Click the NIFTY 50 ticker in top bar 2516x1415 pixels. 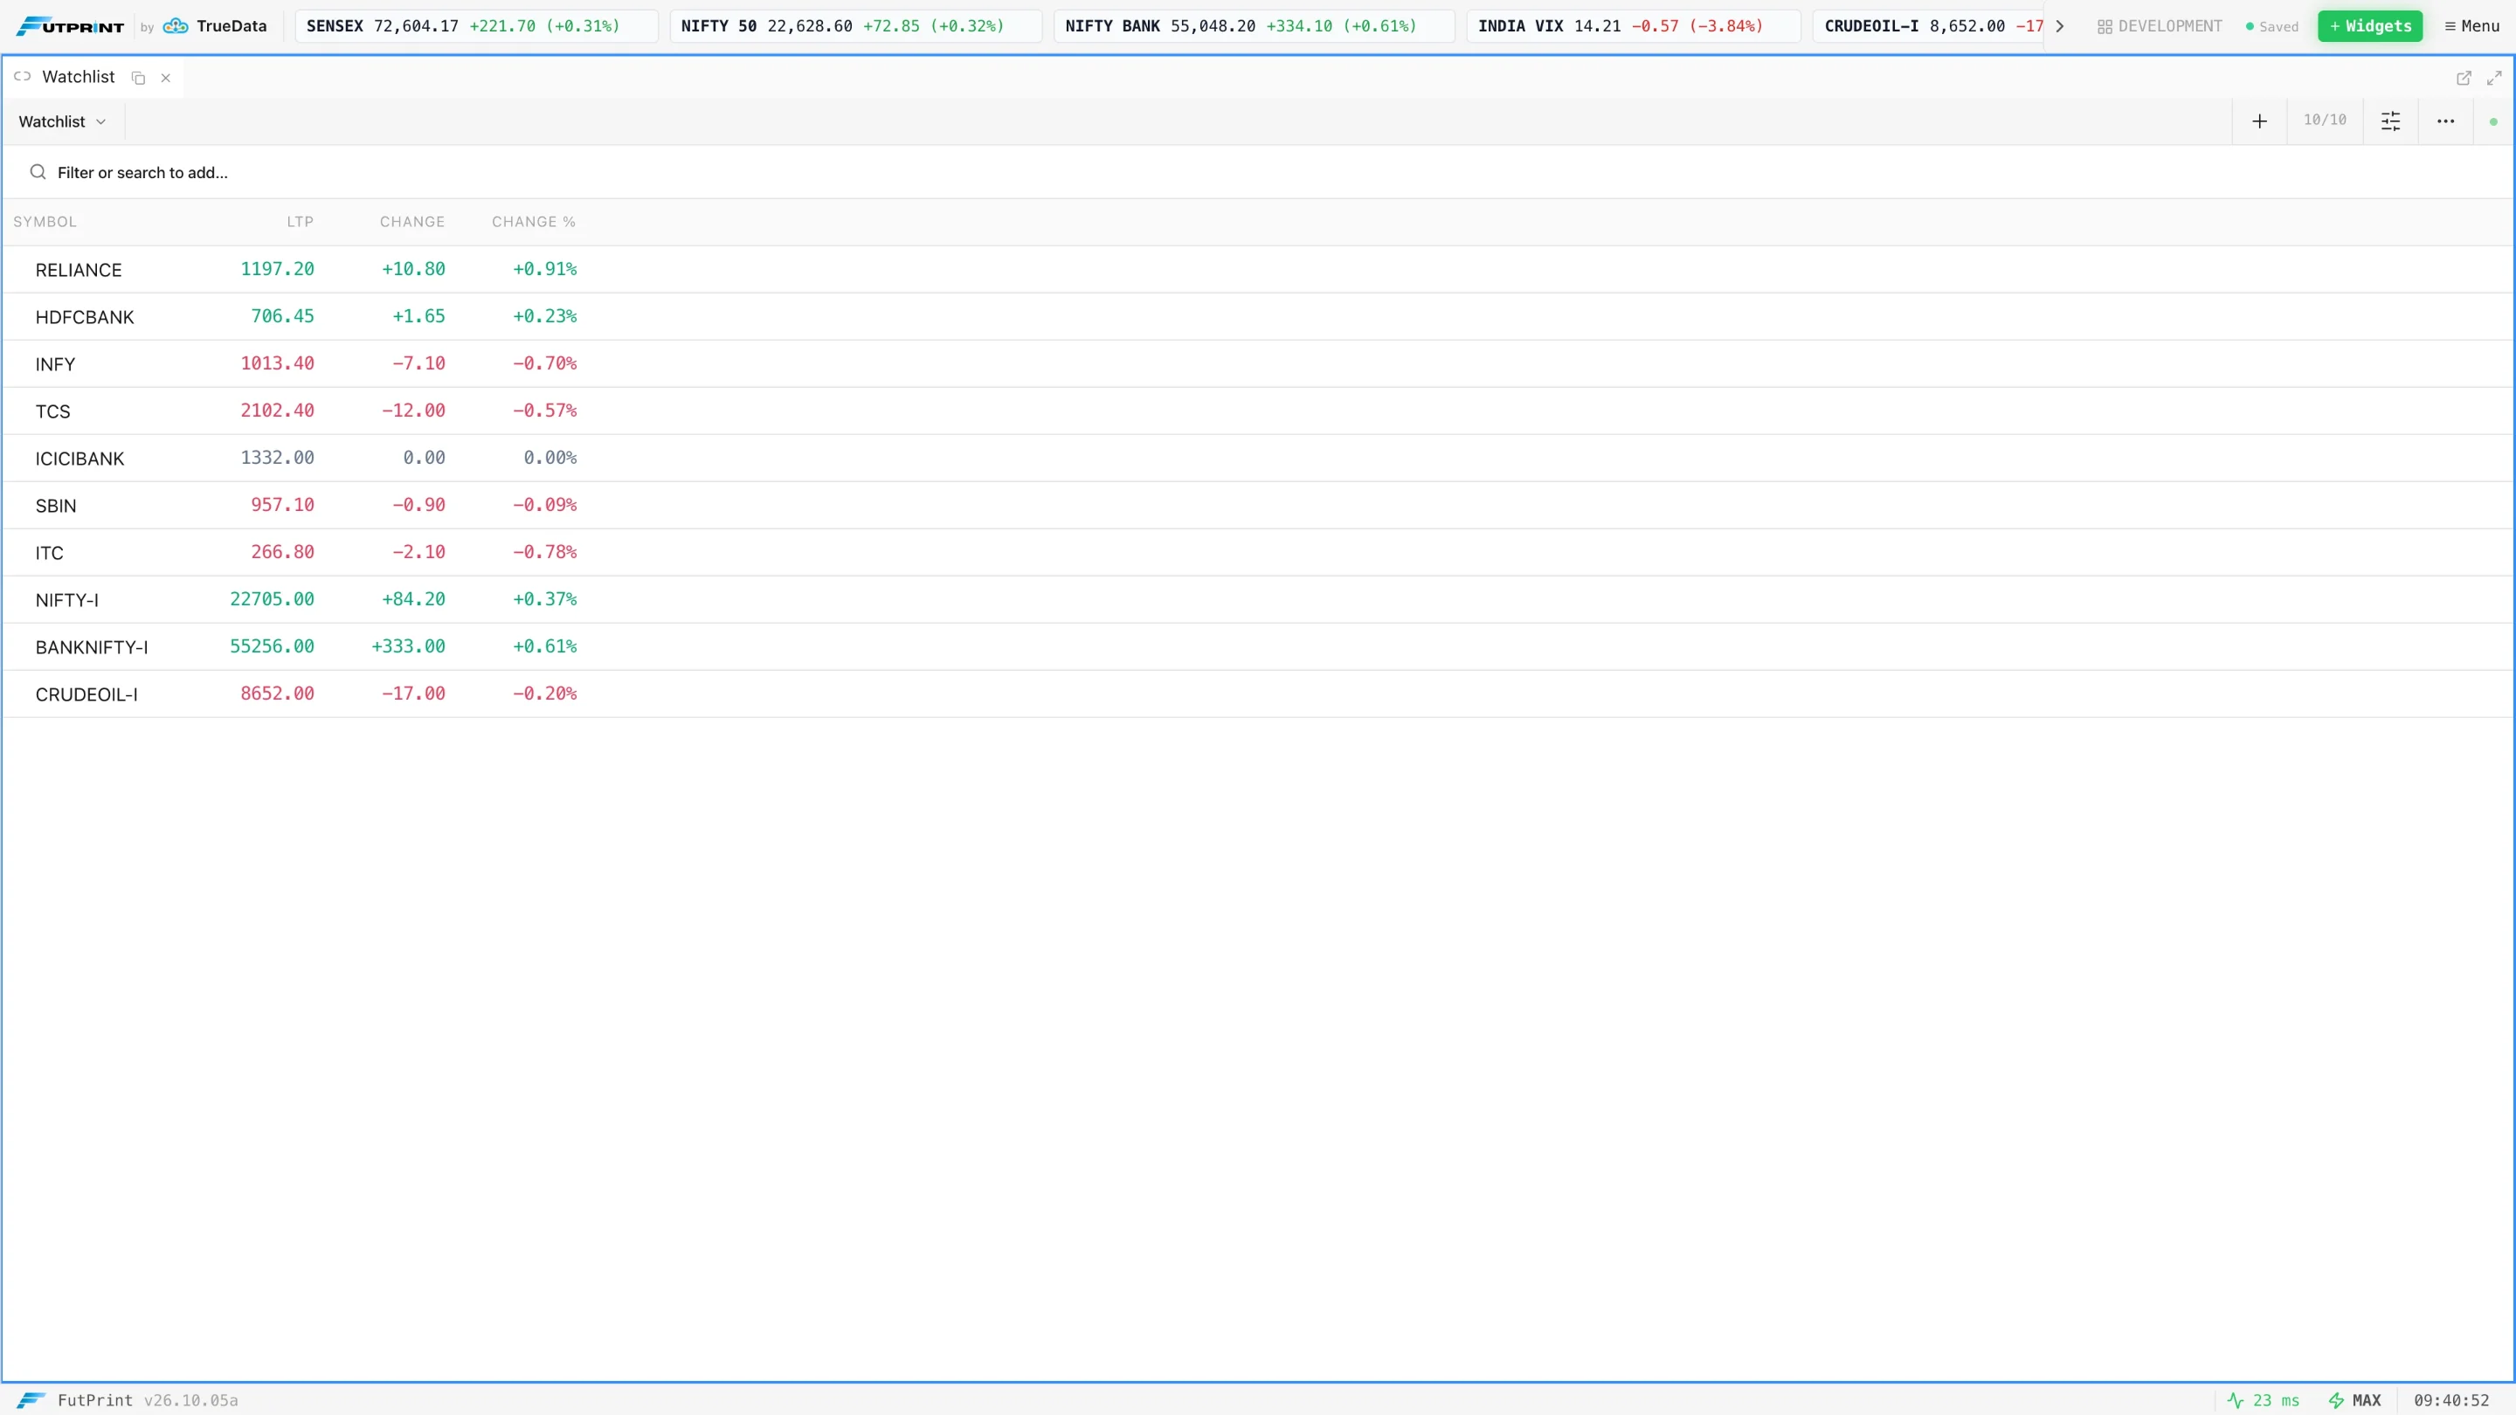point(854,26)
